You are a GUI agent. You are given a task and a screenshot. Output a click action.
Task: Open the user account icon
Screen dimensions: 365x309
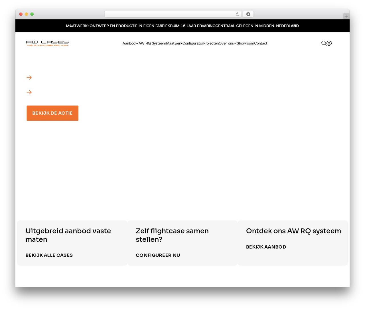point(329,43)
